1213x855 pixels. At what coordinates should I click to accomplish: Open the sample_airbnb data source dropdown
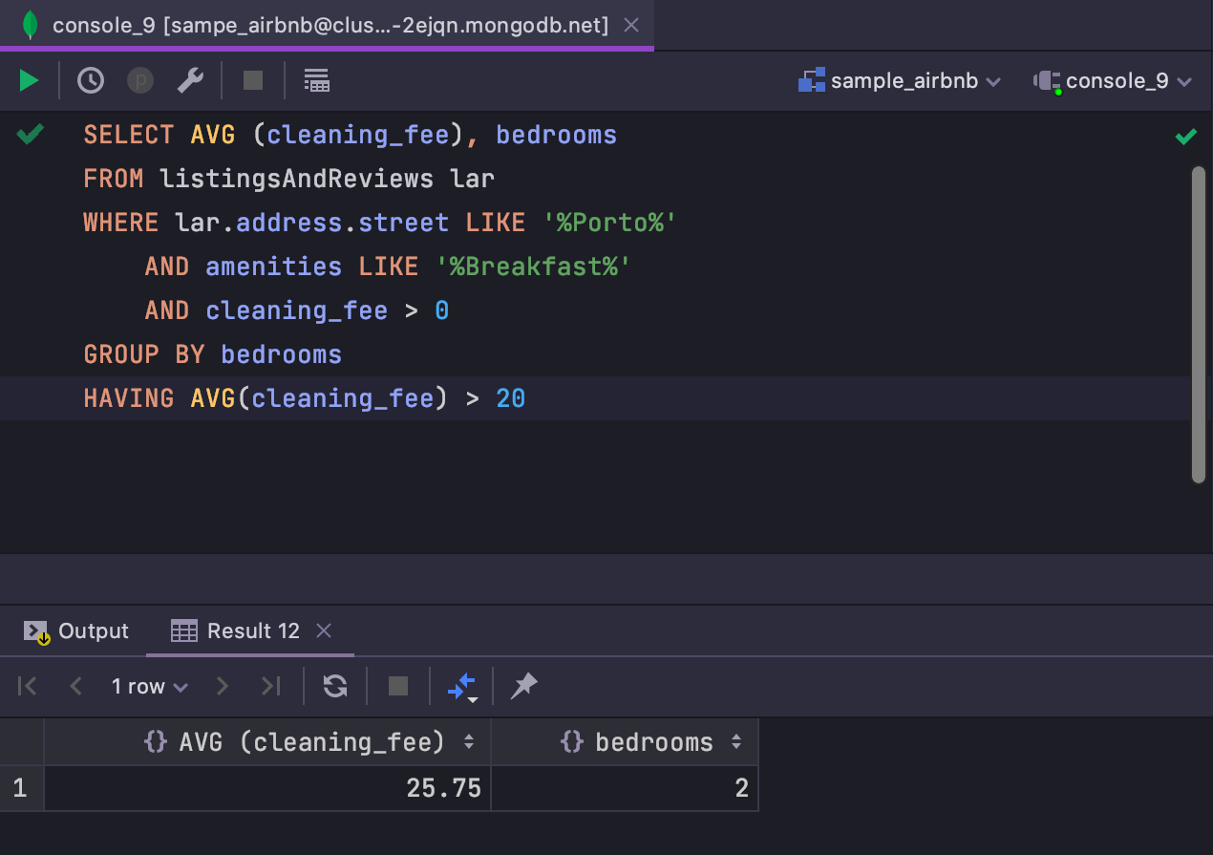(899, 80)
